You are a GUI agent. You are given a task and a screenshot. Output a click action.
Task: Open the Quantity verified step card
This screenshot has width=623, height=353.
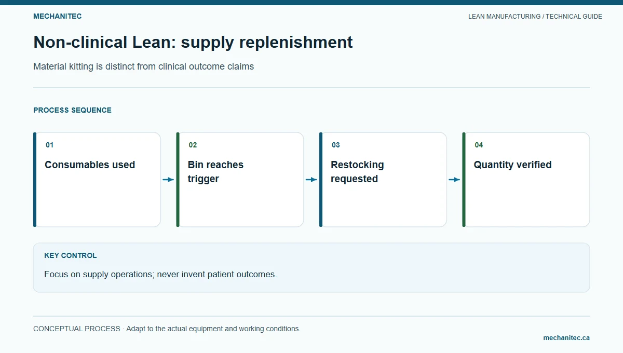coord(526,180)
